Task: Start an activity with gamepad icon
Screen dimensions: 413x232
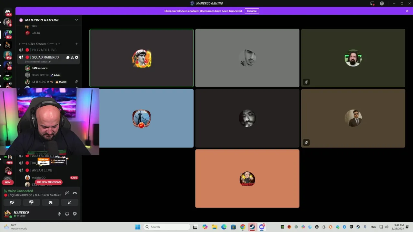Action: point(50,202)
